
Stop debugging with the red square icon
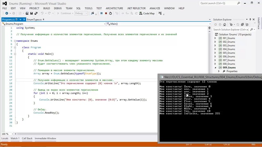106,13
